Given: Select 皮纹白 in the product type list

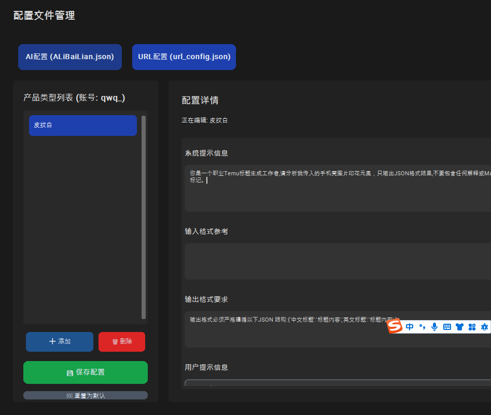Looking at the screenshot, I should point(83,125).
